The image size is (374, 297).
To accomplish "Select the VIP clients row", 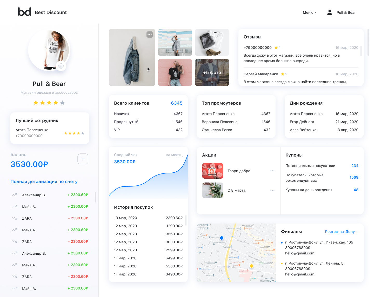I will (148, 130).
